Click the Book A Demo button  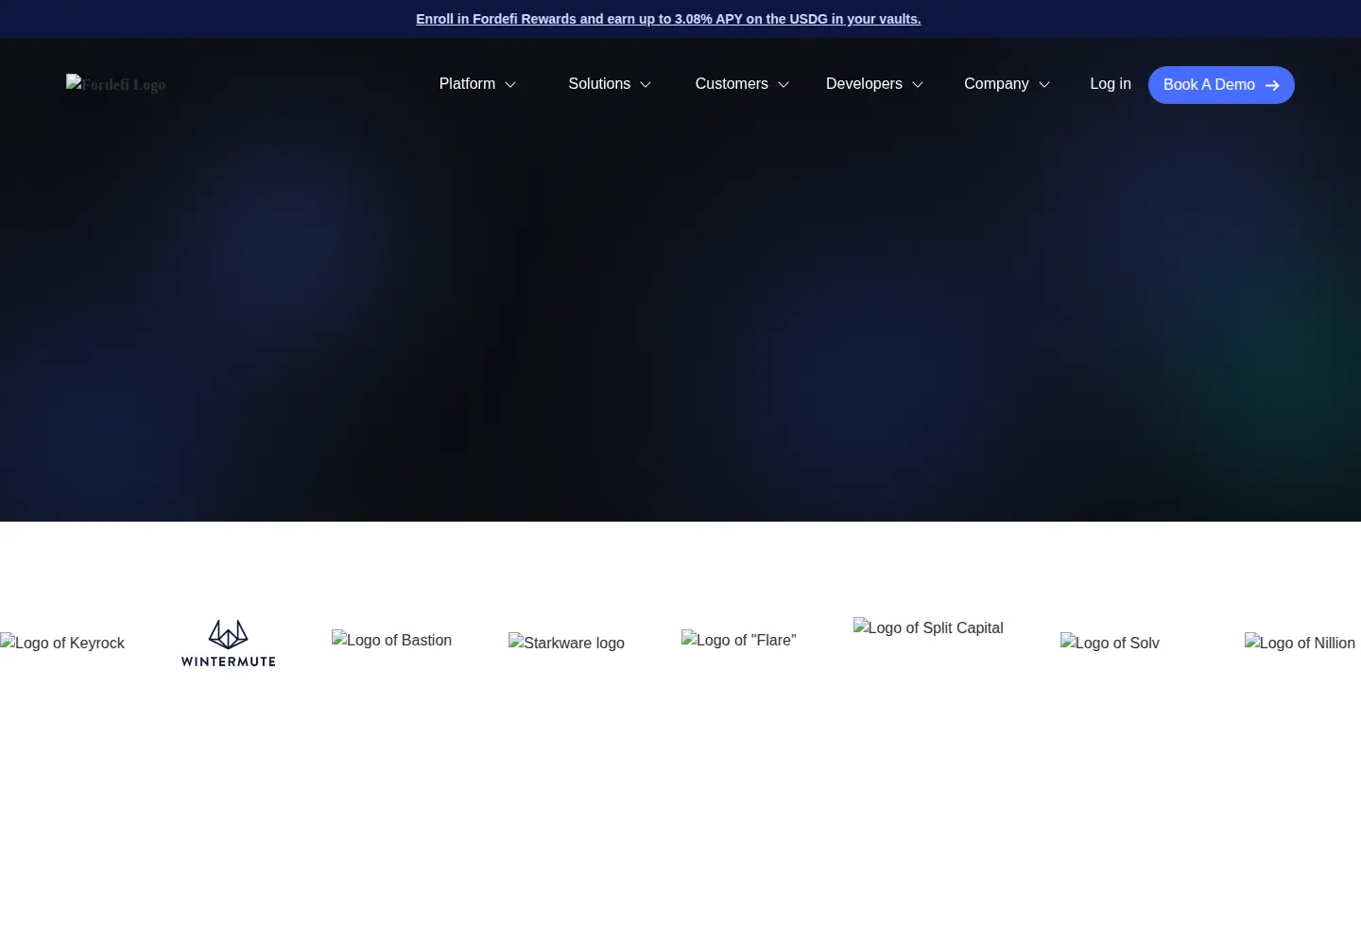(1221, 85)
